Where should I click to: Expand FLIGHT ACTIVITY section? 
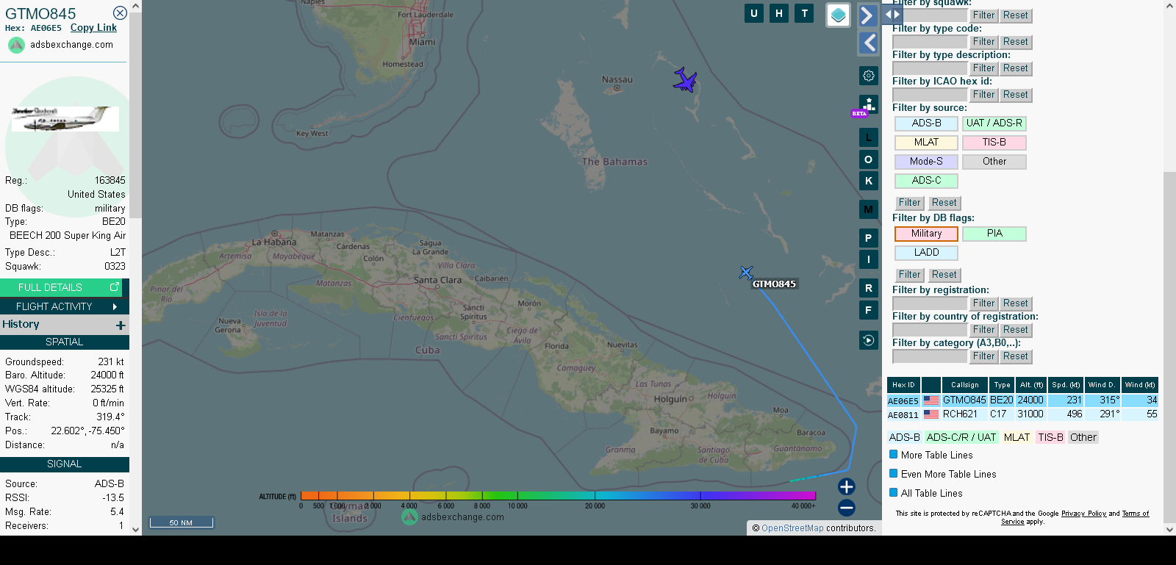(65, 306)
